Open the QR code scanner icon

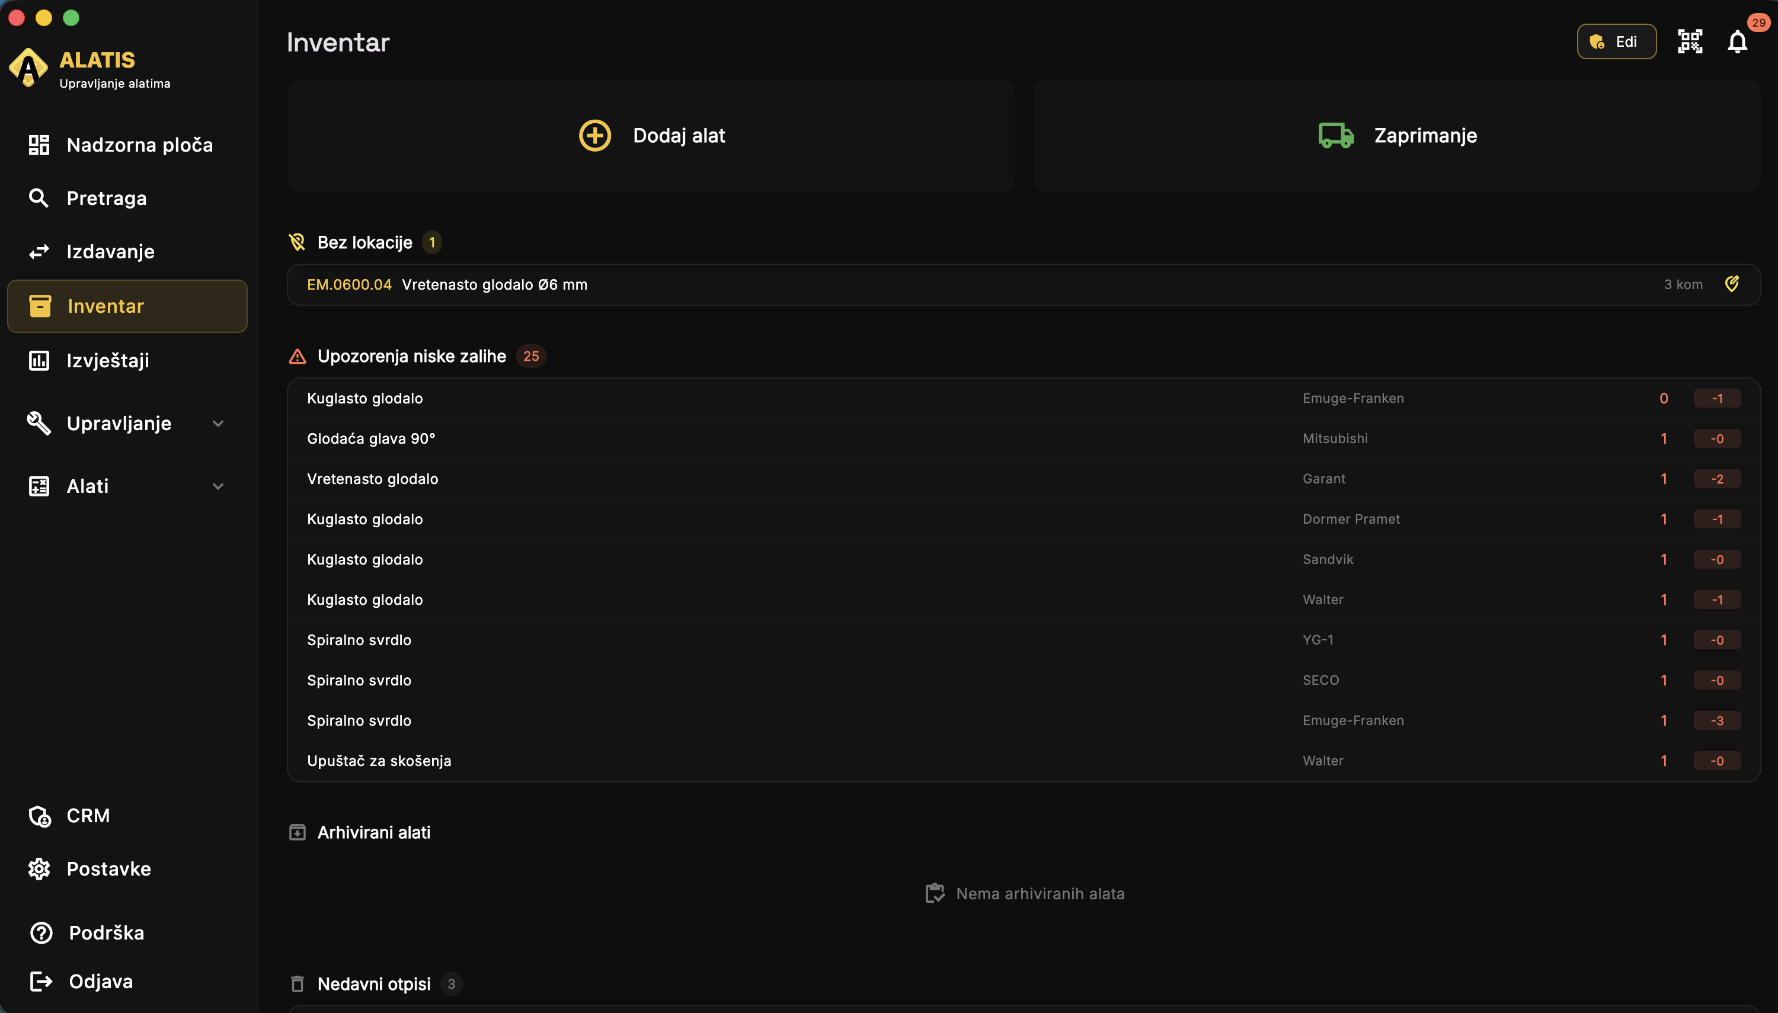click(x=1690, y=41)
